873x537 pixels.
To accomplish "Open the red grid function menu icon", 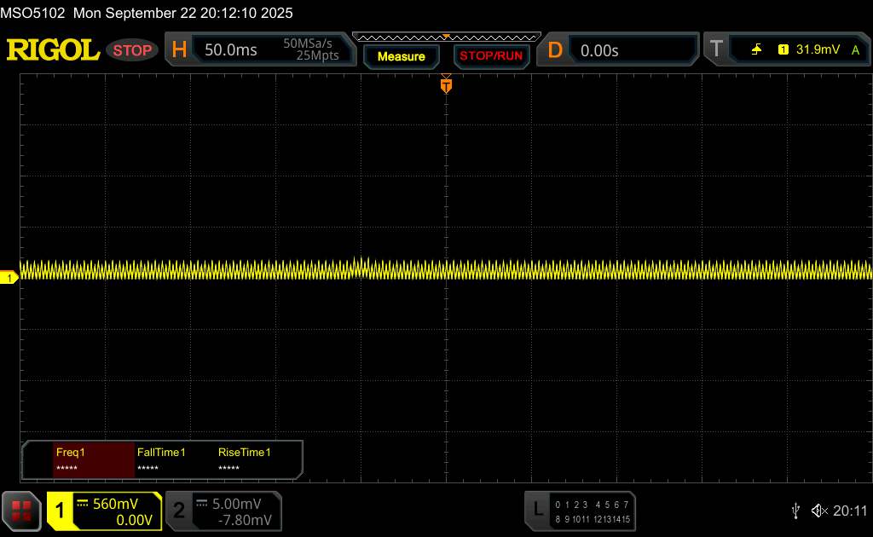I will pos(21,511).
